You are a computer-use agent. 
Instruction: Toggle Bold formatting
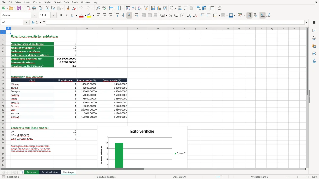(61, 15)
